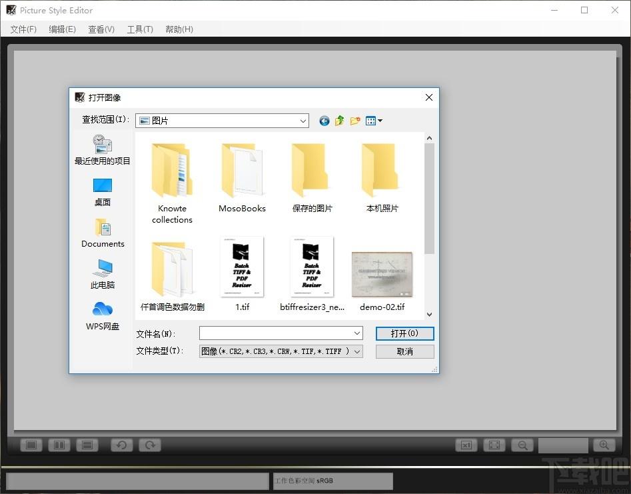Screen dimensions: 631x494
Task: Click the file list scroll-down arrow
Action: [429, 315]
